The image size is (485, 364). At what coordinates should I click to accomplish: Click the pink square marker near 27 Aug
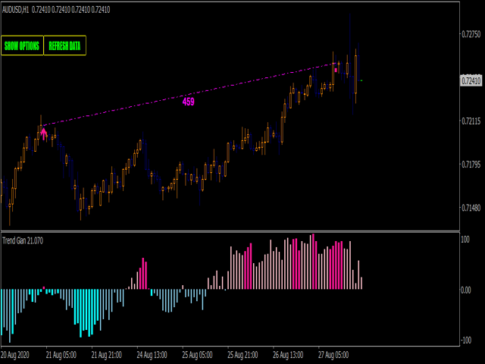(336, 71)
